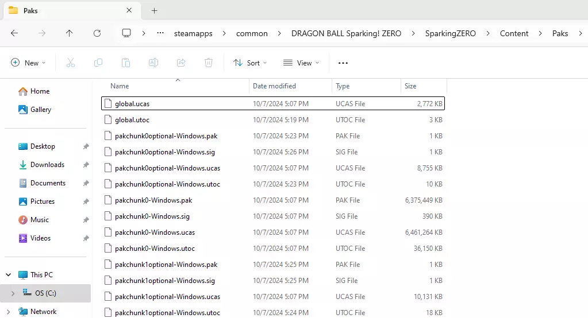Expand the This PC tree node
This screenshot has width=588, height=318.
(8, 274)
